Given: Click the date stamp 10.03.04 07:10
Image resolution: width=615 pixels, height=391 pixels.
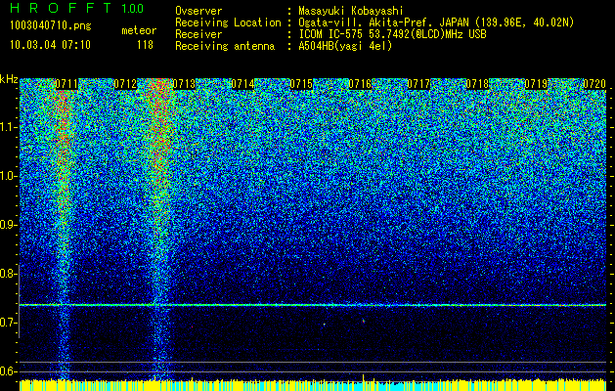Looking at the screenshot, I should 50,45.
